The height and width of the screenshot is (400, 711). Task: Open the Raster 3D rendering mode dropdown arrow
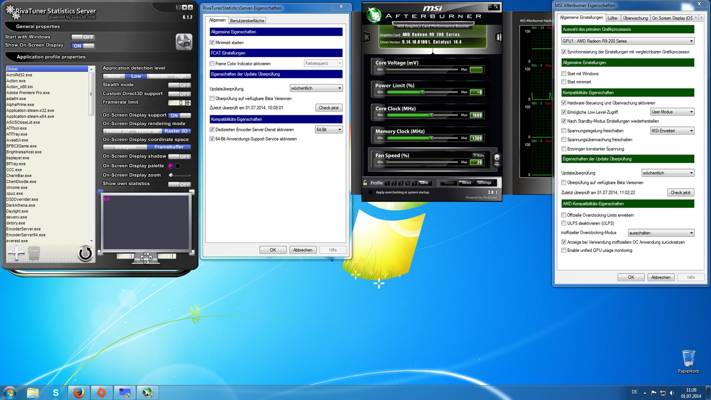tap(189, 131)
